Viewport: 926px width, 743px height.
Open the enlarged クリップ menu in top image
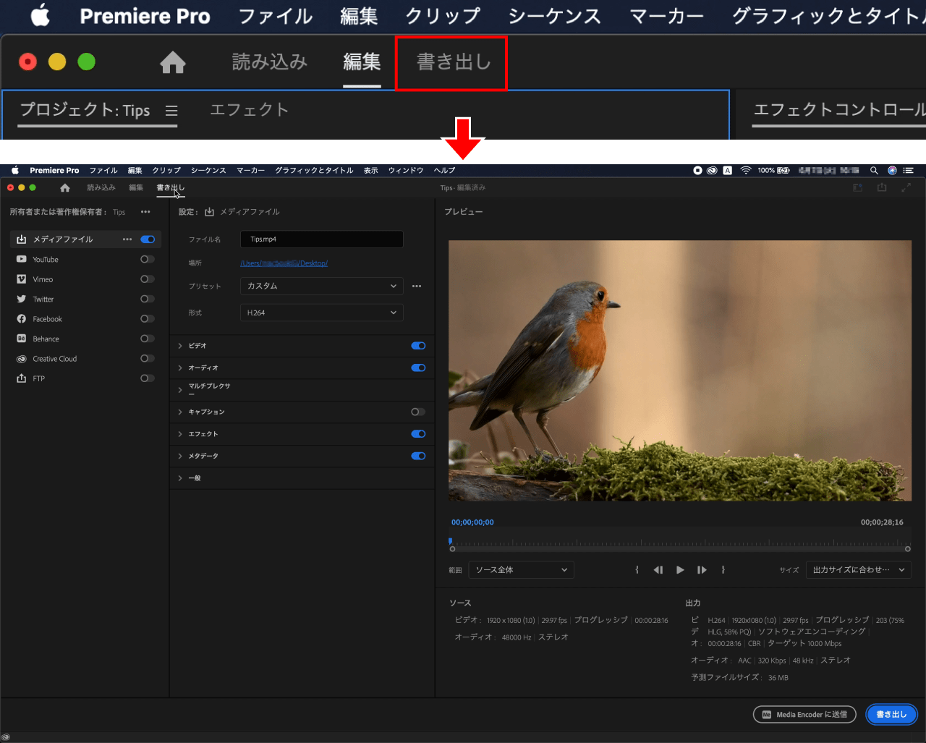pos(443,16)
